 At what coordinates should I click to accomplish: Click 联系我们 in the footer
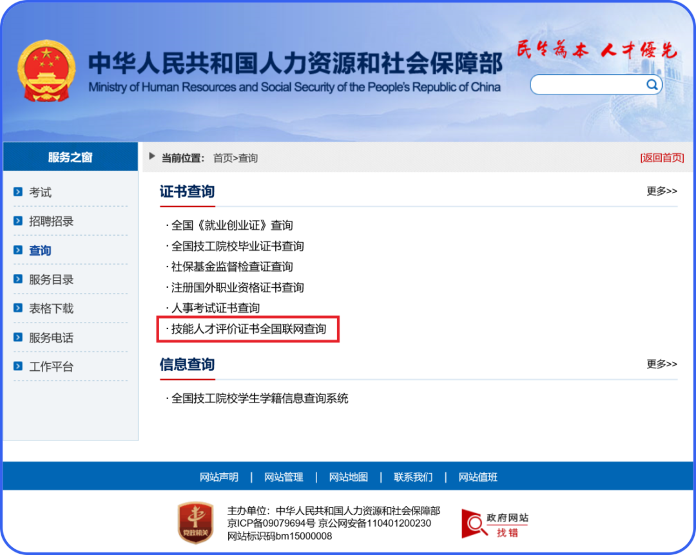pyautogui.click(x=413, y=477)
